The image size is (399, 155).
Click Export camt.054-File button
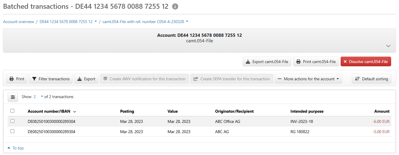pyautogui.click(x=267, y=62)
